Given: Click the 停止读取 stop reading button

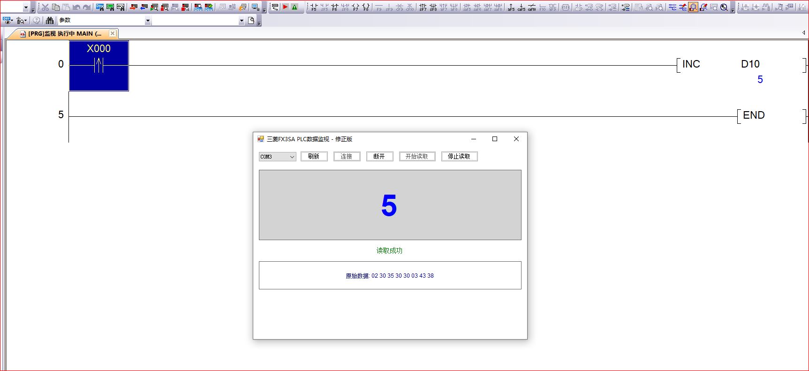Looking at the screenshot, I should 459,156.
